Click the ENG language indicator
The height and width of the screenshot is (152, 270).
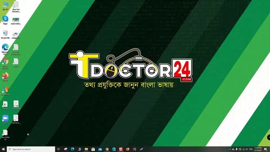251,149
